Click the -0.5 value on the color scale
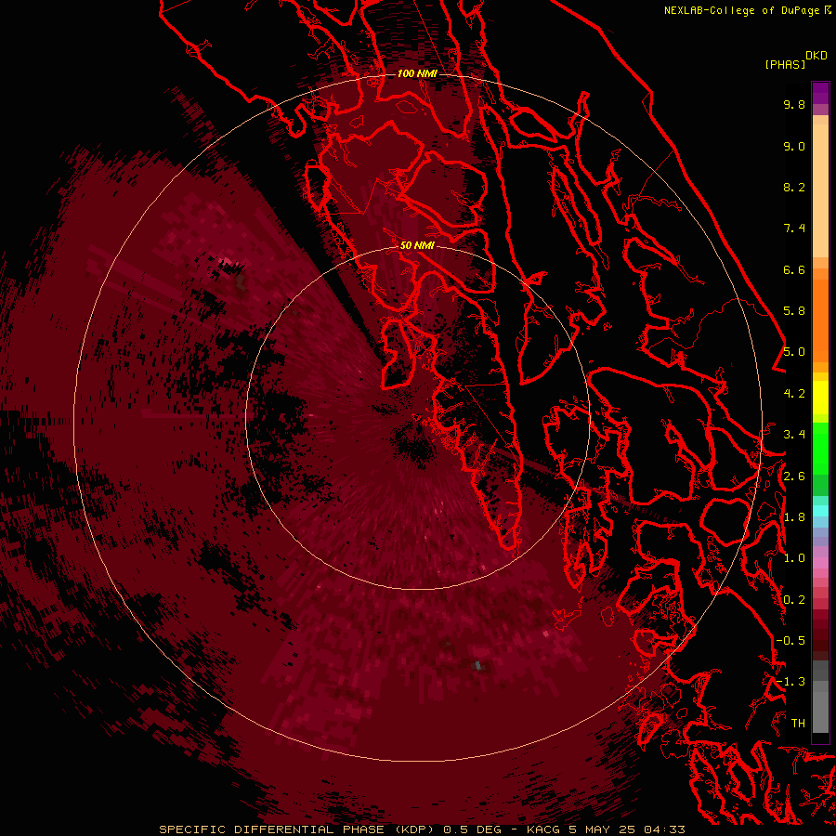 tap(790, 641)
